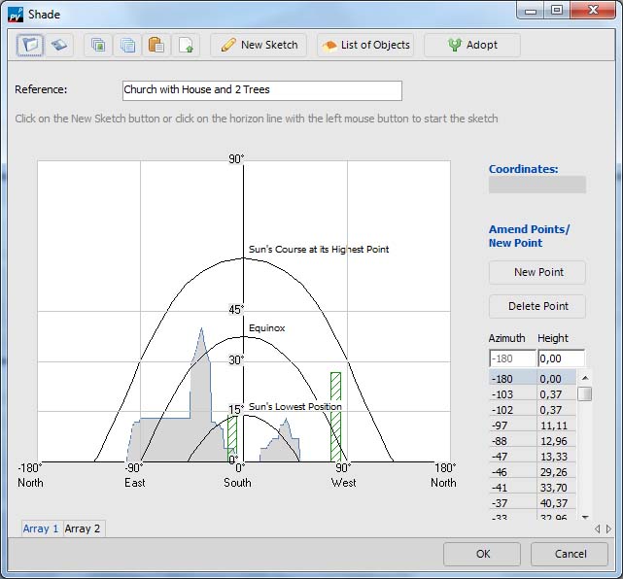Select the -103 azimuth row
The width and height of the screenshot is (623, 579).
click(533, 394)
